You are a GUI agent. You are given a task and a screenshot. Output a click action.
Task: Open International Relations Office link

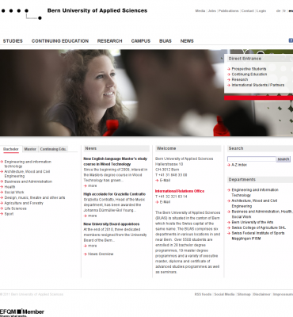[x=180, y=191]
